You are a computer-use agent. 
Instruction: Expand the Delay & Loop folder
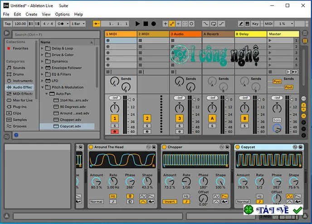[42, 49]
